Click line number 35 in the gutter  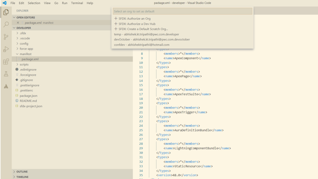pos(141,175)
